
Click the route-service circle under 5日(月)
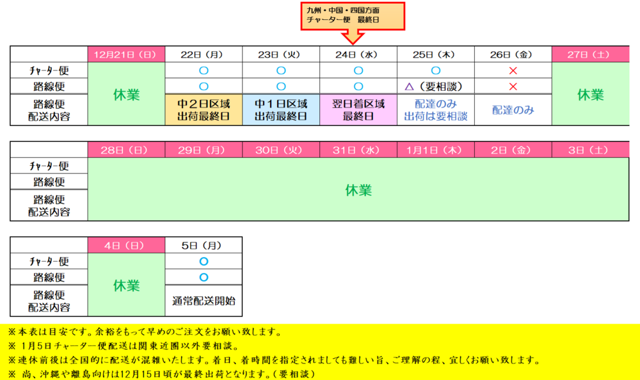pyautogui.click(x=204, y=277)
